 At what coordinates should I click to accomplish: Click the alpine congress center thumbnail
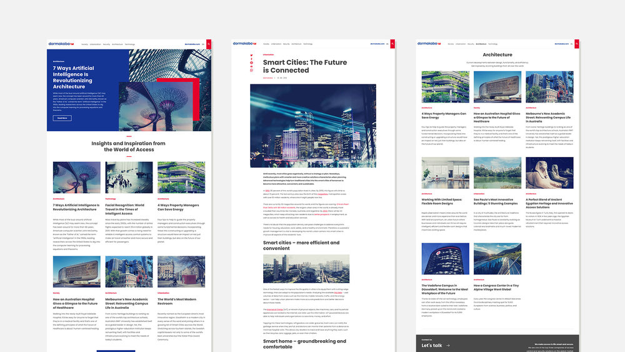click(x=497, y=259)
